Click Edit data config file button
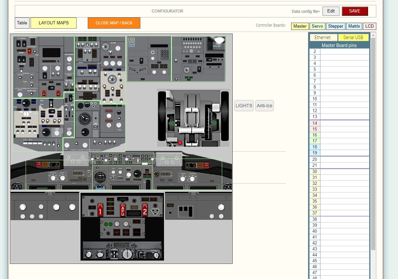 point(331,11)
